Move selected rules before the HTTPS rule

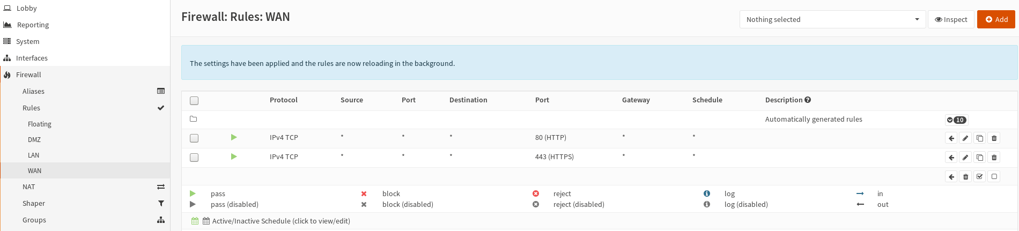pyautogui.click(x=951, y=158)
